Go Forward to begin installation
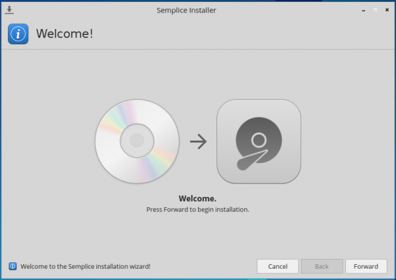Image resolution: width=396 pixels, height=280 pixels. click(366, 266)
